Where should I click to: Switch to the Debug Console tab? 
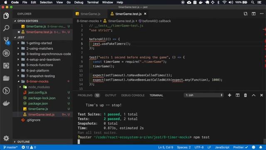click(x=133, y=95)
